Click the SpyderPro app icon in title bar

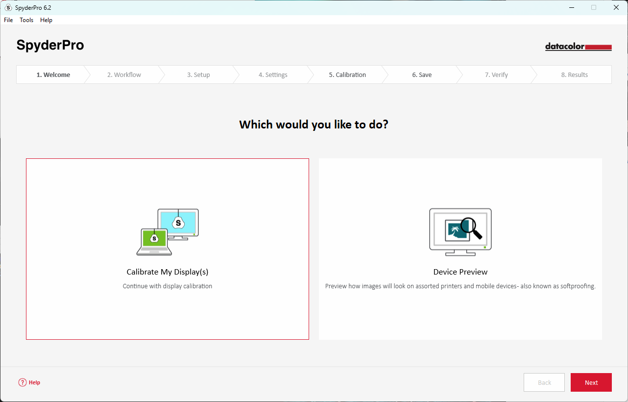click(8, 7)
